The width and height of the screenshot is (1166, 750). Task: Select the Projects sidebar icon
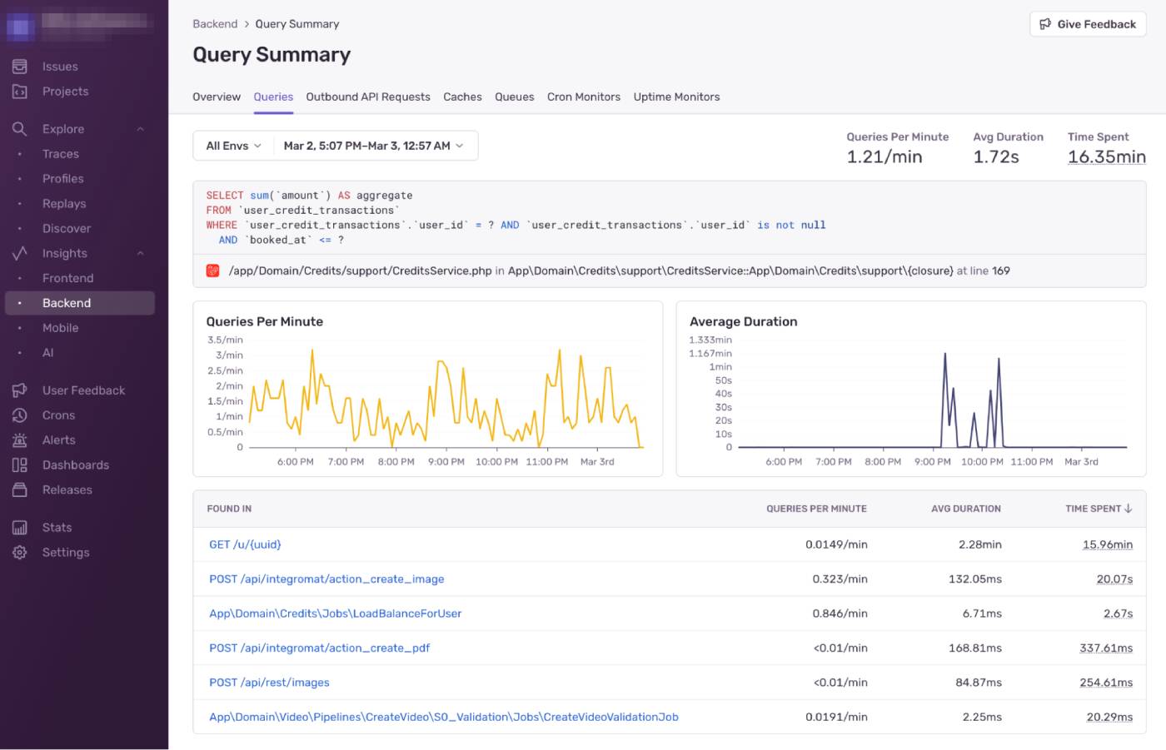click(66, 91)
